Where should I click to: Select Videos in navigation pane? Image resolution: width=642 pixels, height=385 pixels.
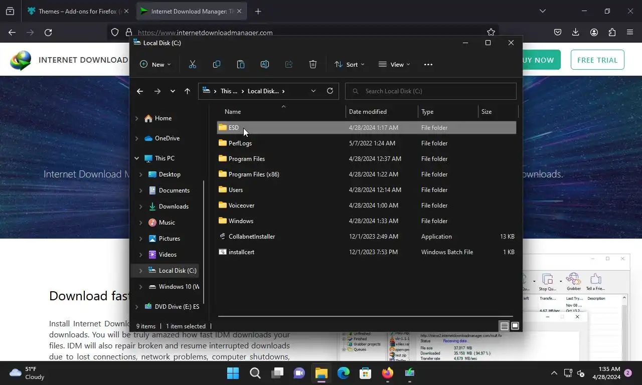tap(168, 255)
